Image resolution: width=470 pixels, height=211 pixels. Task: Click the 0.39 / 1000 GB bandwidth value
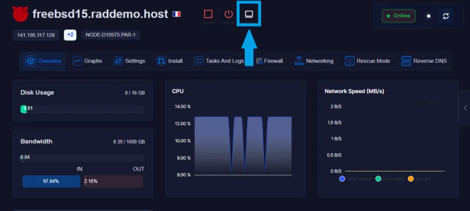[x=129, y=142]
